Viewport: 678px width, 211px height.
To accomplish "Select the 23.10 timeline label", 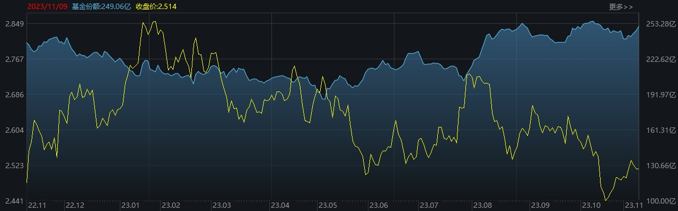I will pyautogui.click(x=591, y=205).
